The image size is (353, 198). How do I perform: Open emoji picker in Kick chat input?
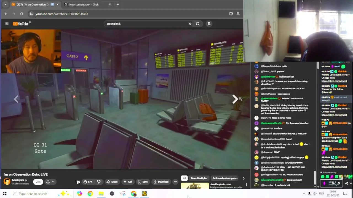coord(339,183)
